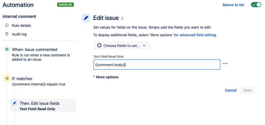
Task: Click the trash icon beside Edit issue
Action: click(122, 18)
